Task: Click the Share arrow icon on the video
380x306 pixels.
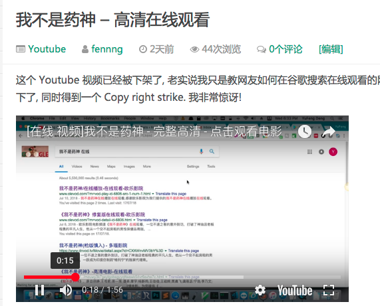Action: pyautogui.click(x=328, y=132)
